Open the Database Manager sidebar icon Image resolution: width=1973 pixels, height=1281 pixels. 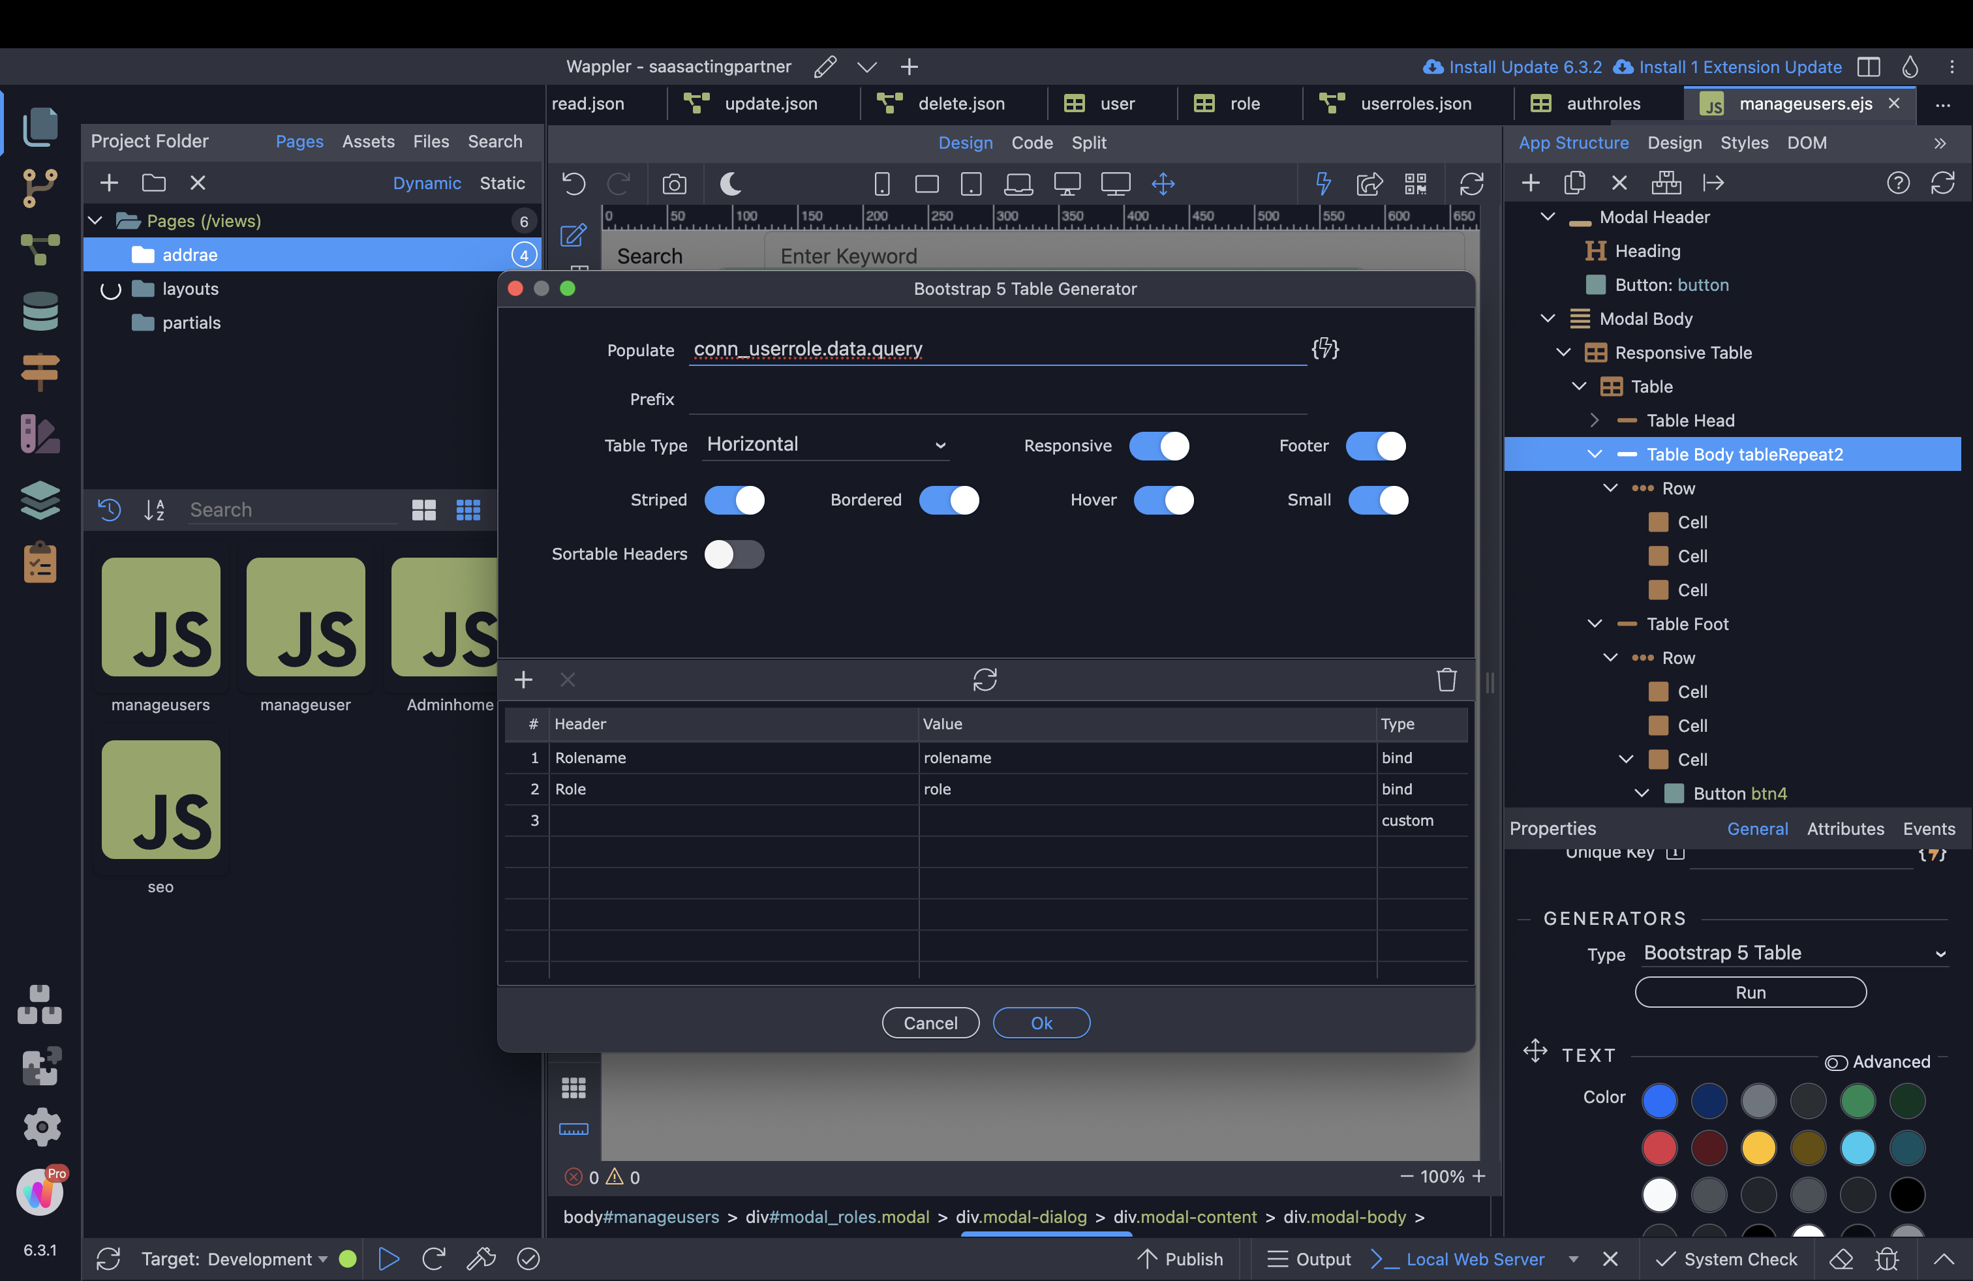tap(40, 312)
